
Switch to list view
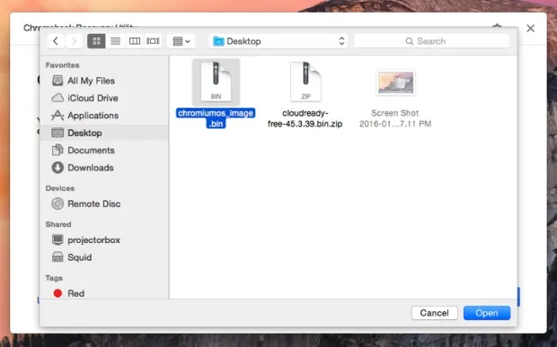(x=116, y=41)
